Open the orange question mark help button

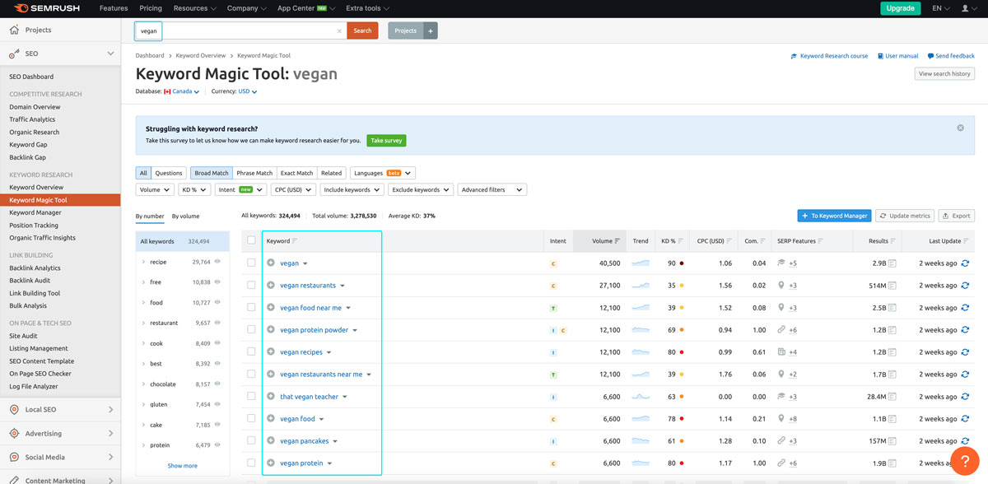click(964, 460)
